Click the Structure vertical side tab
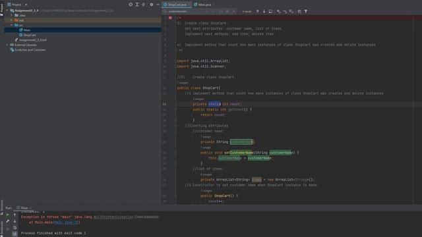The height and width of the screenshot is (237, 422). click(2, 207)
